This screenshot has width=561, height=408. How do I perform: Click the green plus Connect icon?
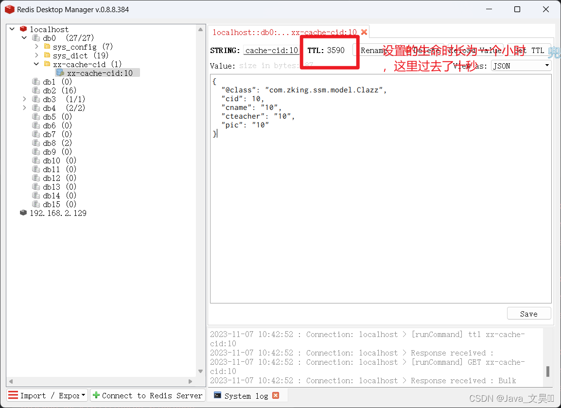tap(97, 395)
